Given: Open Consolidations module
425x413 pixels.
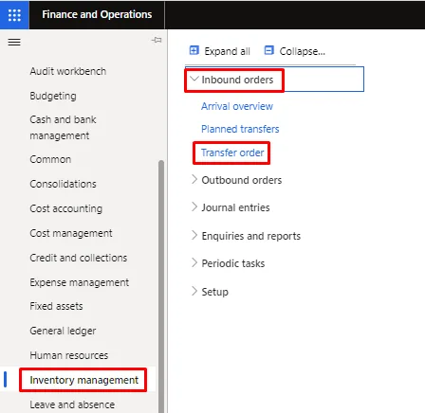Looking at the screenshot, I should pos(63,184).
